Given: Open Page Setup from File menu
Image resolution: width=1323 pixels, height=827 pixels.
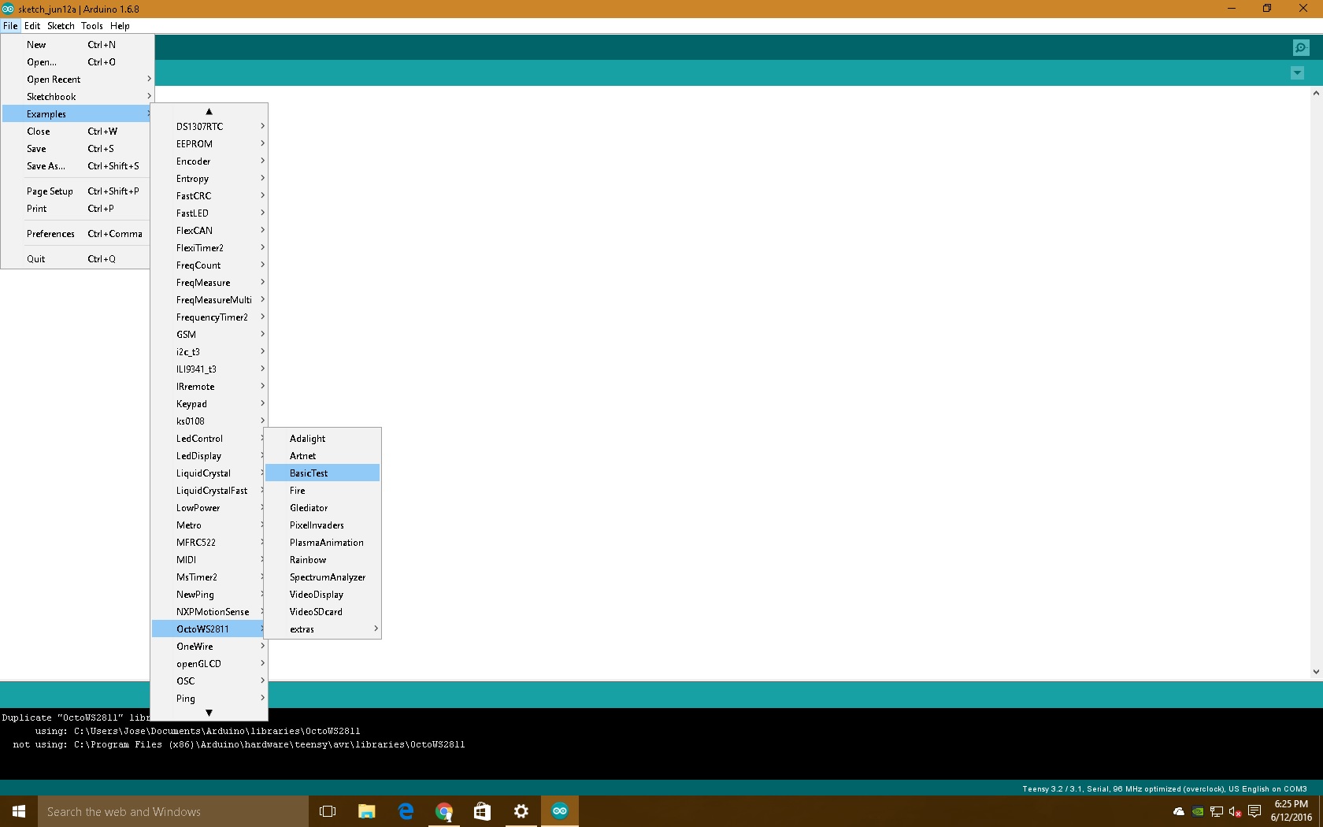Looking at the screenshot, I should pos(77,191).
